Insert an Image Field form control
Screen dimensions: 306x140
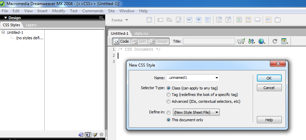pyautogui.click(x=239, y=20)
